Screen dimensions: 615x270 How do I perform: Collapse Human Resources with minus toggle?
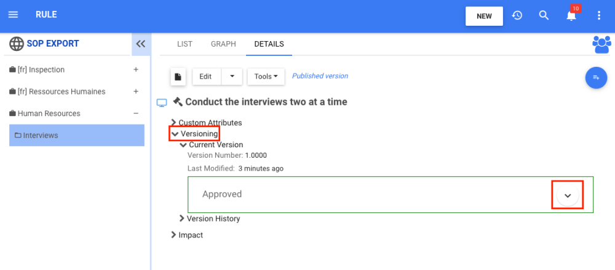pos(136,114)
